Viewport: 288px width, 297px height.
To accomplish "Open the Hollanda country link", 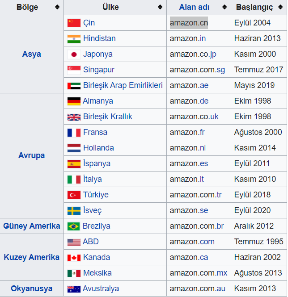I will pos(98,148).
